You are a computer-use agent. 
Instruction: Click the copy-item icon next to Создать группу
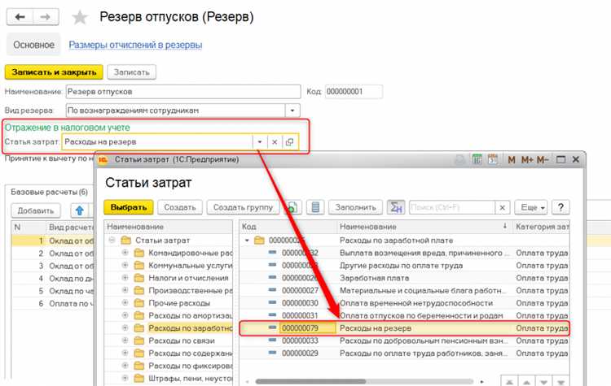coord(292,207)
